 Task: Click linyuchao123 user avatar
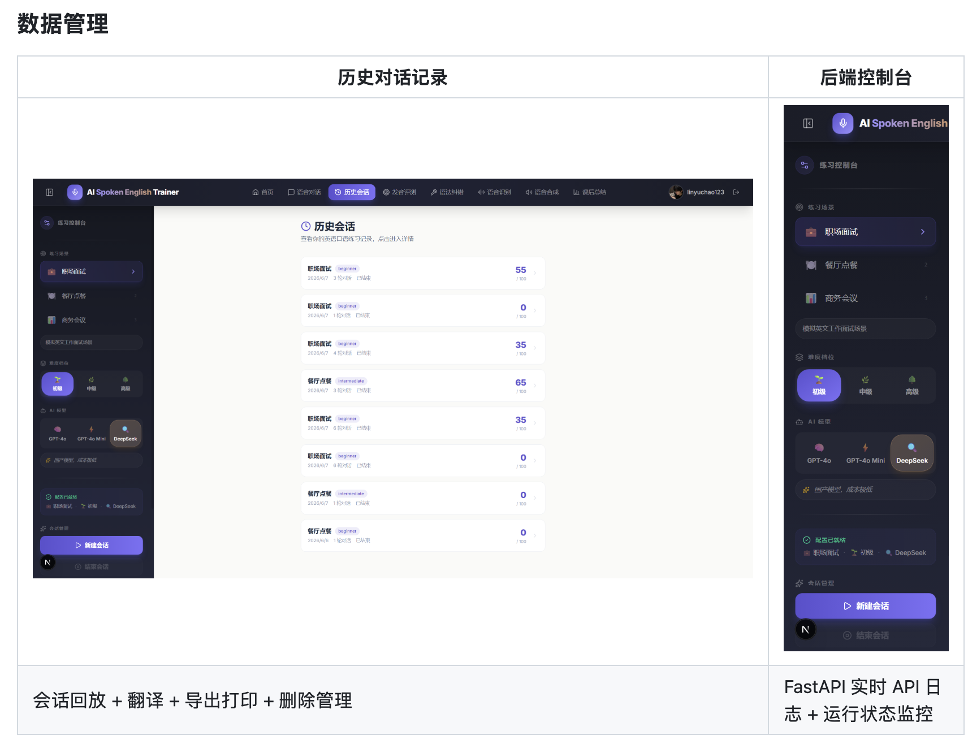click(676, 192)
